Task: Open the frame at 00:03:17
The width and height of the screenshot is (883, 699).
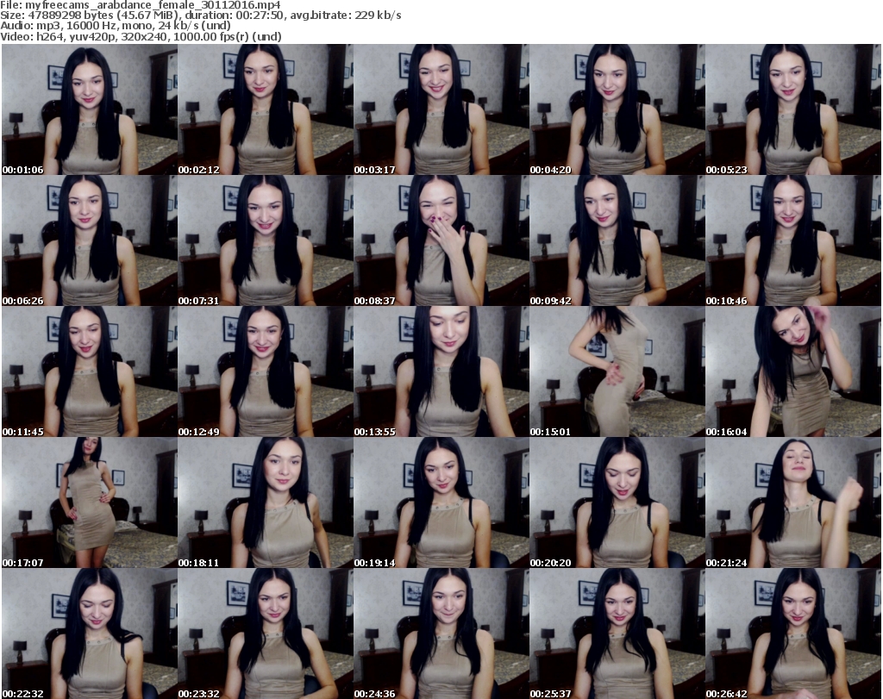Action: point(441,109)
